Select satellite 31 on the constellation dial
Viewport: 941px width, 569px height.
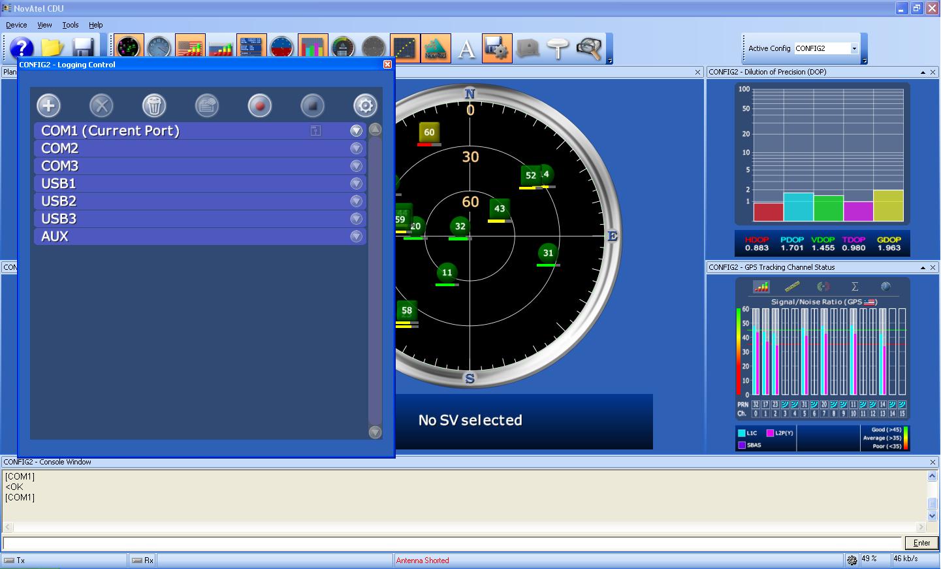click(548, 253)
